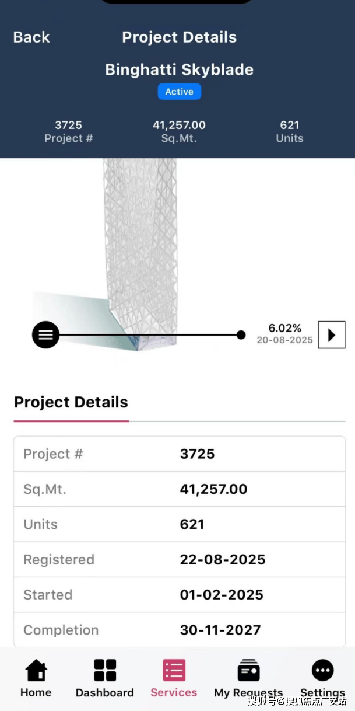This screenshot has width=355, height=711.
Task: Open the round hamburger menu icon
Action: coord(45,335)
